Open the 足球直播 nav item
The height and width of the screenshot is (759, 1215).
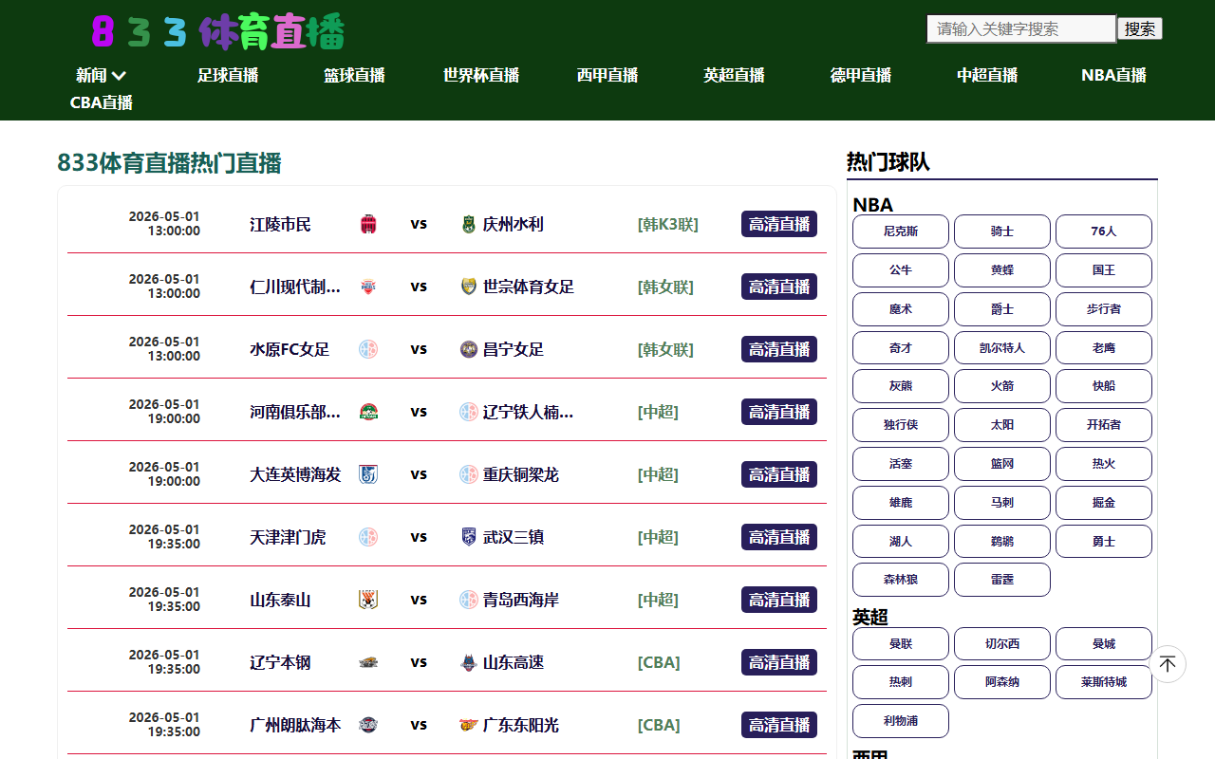click(x=228, y=75)
